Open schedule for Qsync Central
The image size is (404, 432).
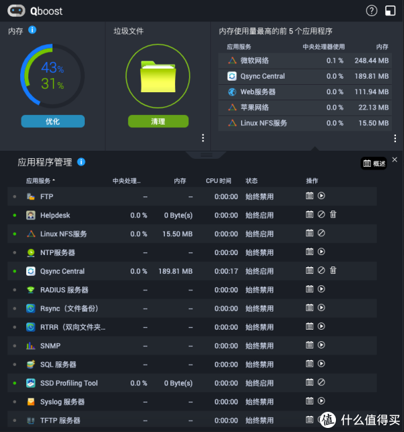[x=310, y=271]
